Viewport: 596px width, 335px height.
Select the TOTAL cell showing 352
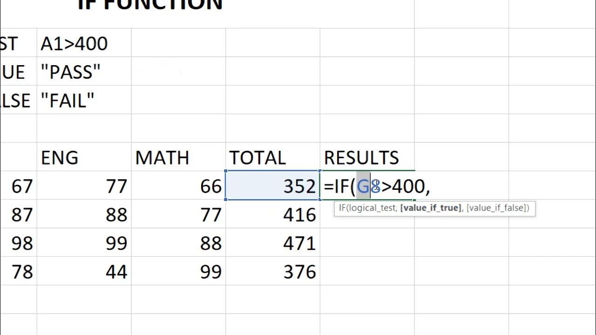(273, 186)
